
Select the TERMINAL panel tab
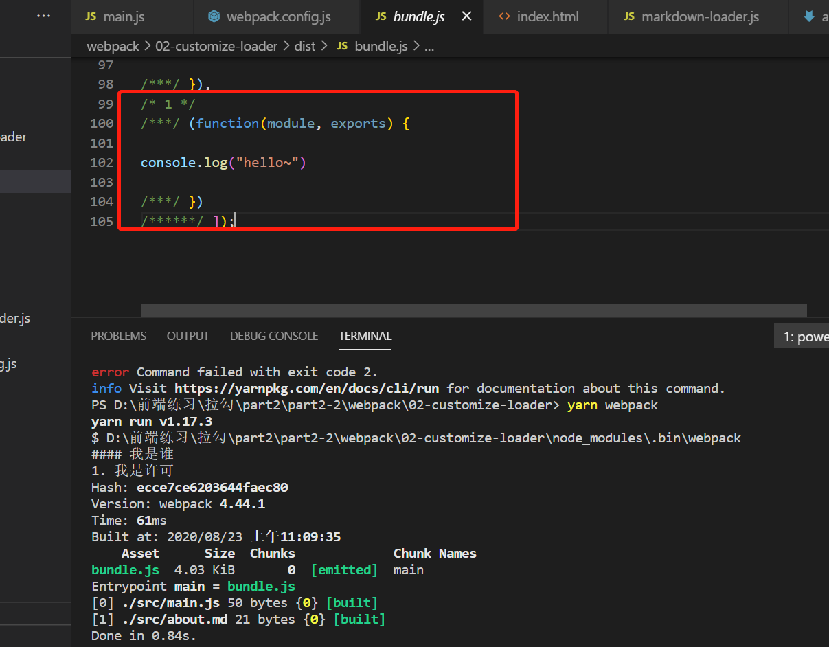[365, 336]
